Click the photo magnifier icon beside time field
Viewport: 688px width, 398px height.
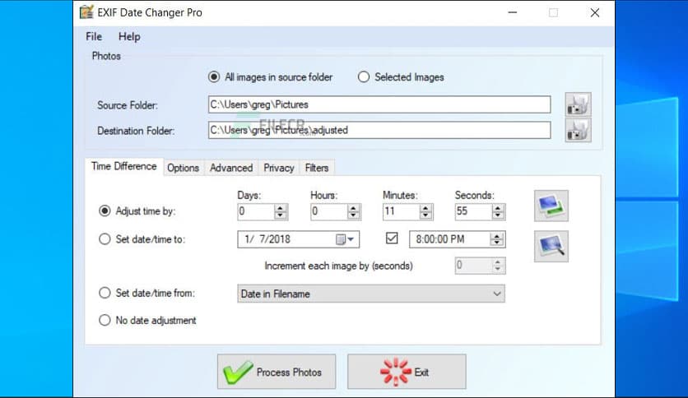click(x=551, y=247)
